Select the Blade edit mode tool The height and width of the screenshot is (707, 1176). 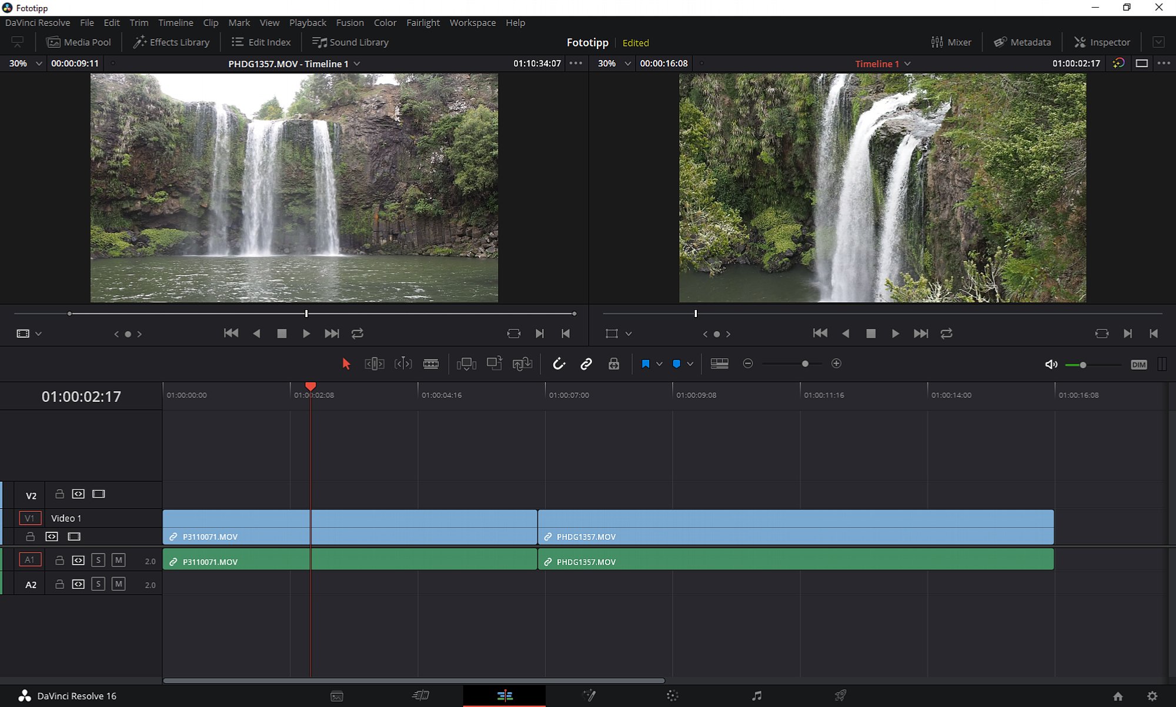[x=431, y=364]
